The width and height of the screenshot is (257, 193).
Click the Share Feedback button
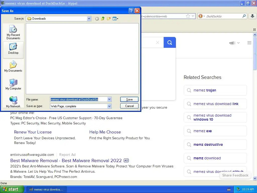point(235,175)
